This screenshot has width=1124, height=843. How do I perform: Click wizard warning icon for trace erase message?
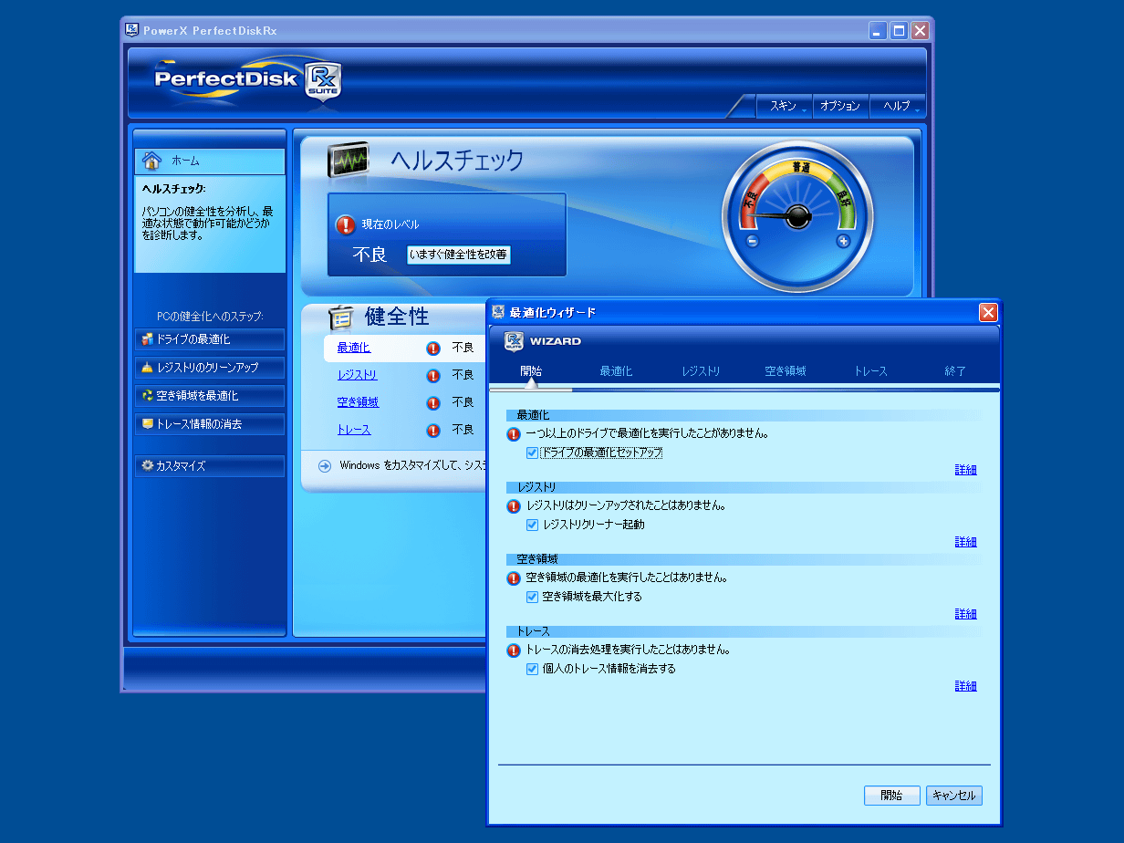point(514,651)
